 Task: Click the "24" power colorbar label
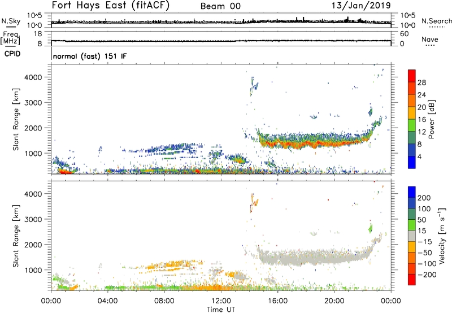click(421, 95)
